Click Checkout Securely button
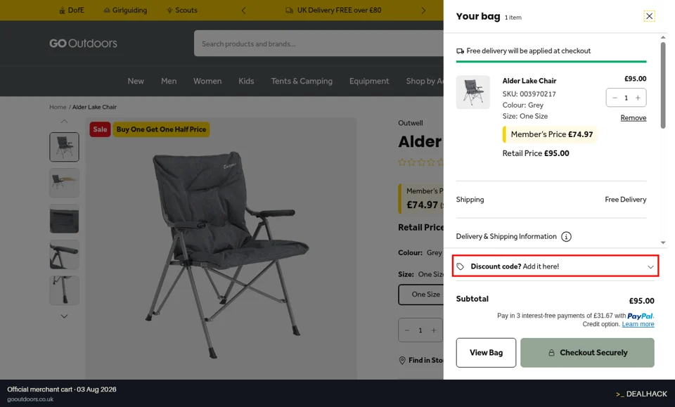The image size is (675, 407). pyautogui.click(x=587, y=352)
